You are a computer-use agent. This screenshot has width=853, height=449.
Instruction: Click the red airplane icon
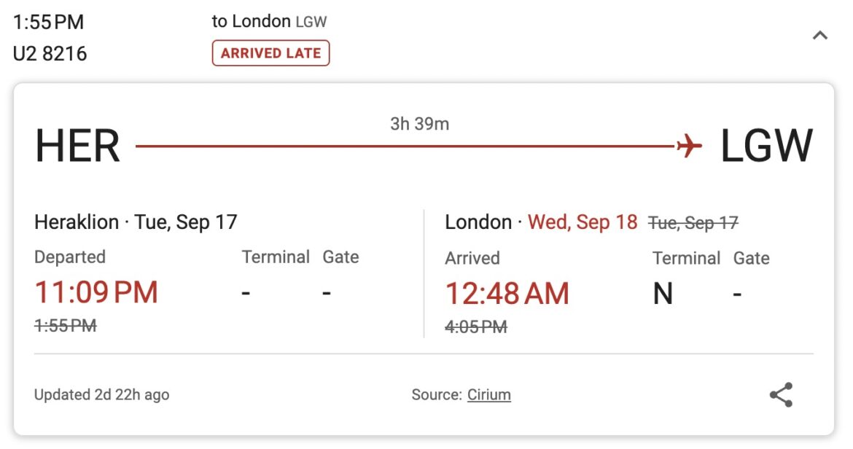pos(688,146)
